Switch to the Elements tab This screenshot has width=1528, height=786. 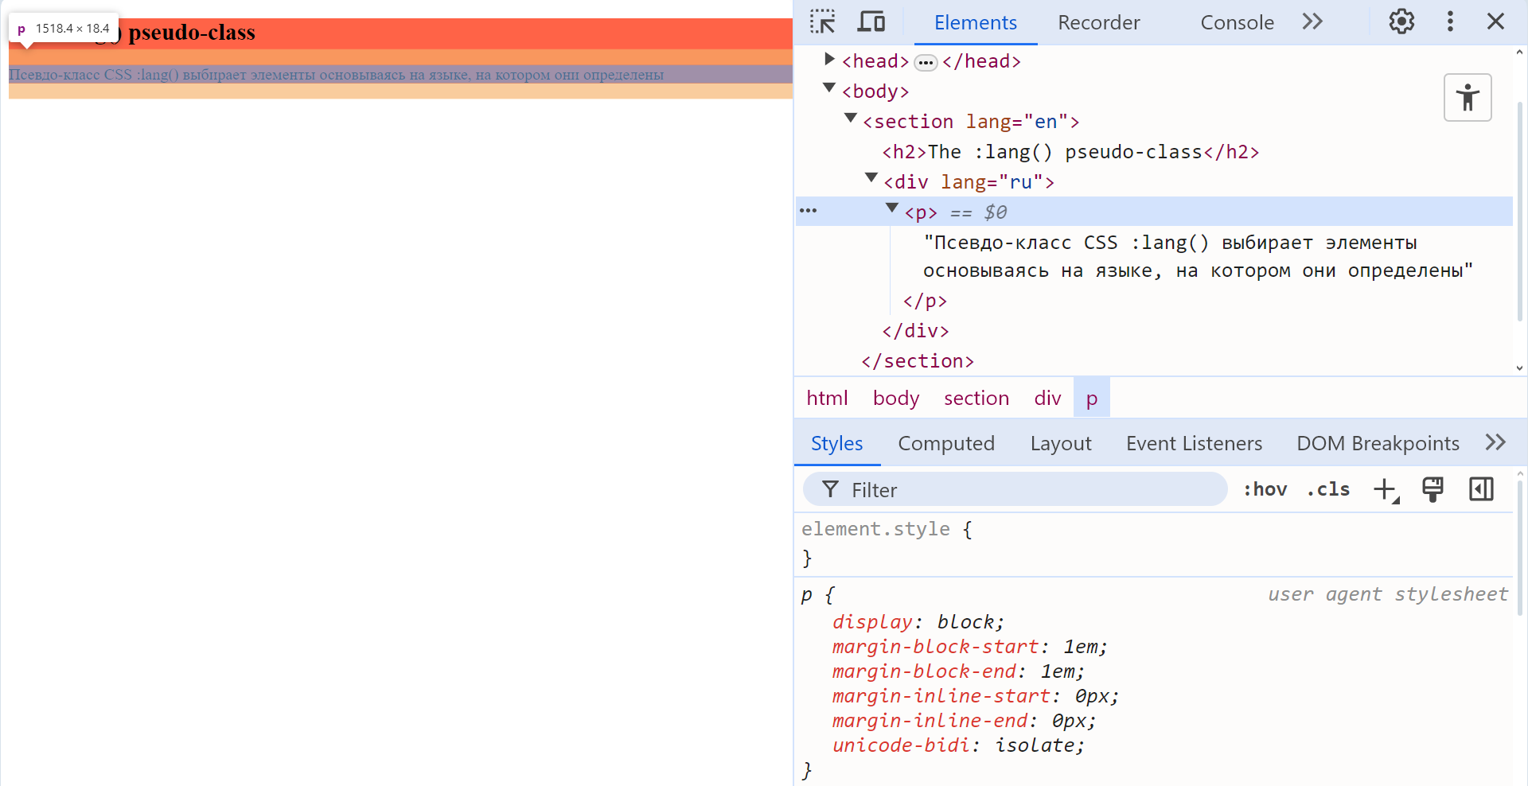click(976, 22)
